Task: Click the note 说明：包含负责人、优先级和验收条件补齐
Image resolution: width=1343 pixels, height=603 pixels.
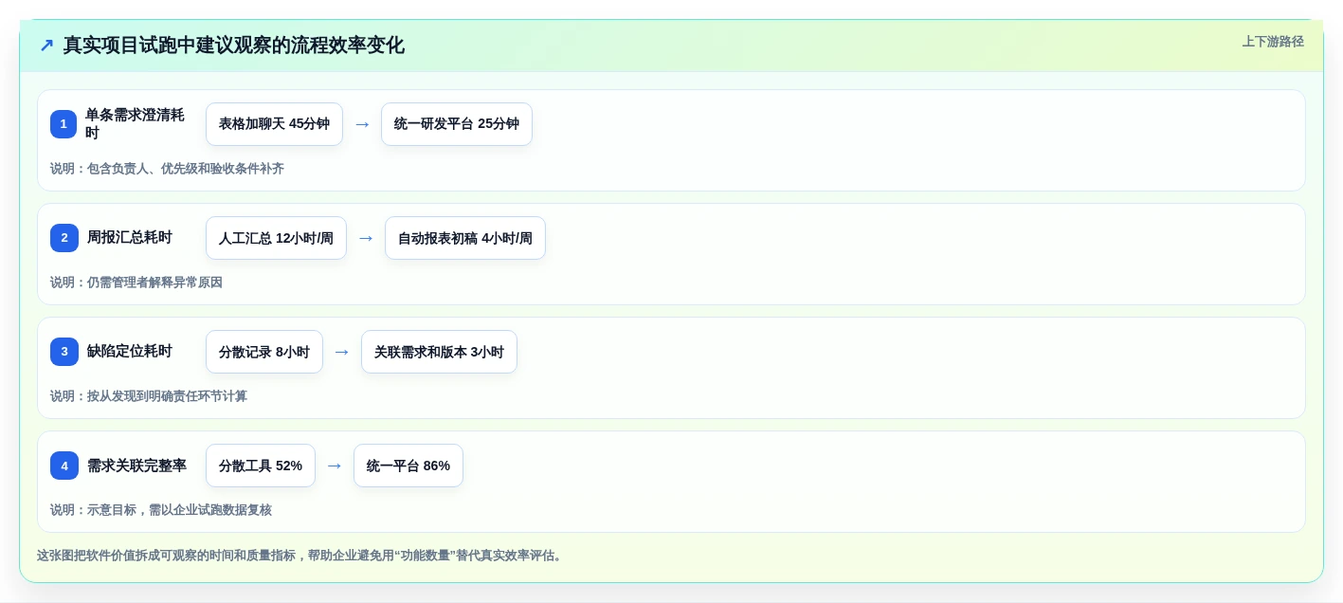Action: pyautogui.click(x=167, y=169)
